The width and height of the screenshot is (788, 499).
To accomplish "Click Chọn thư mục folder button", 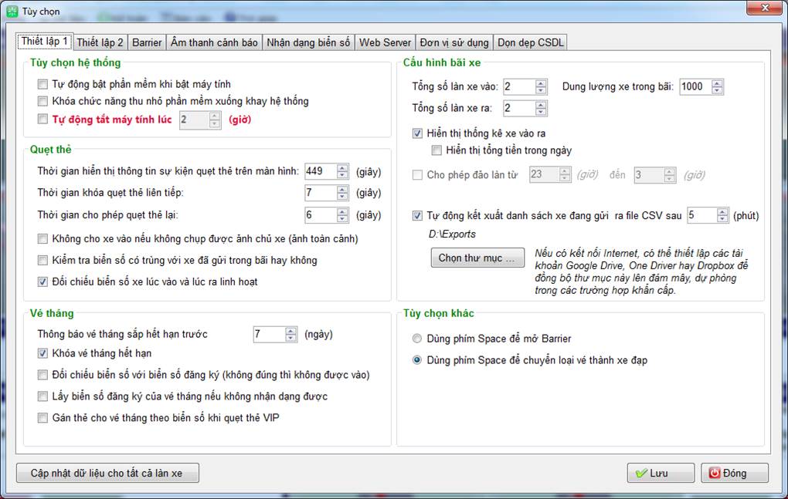I will 477,258.
